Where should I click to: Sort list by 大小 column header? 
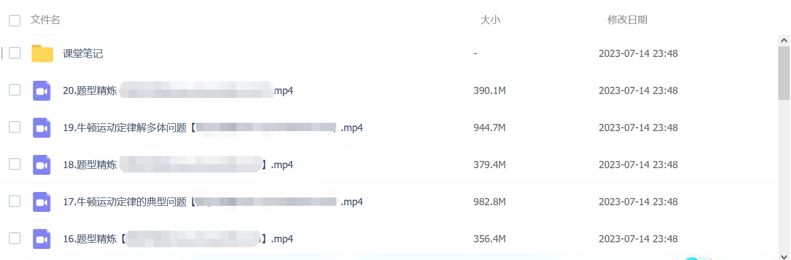coord(490,20)
